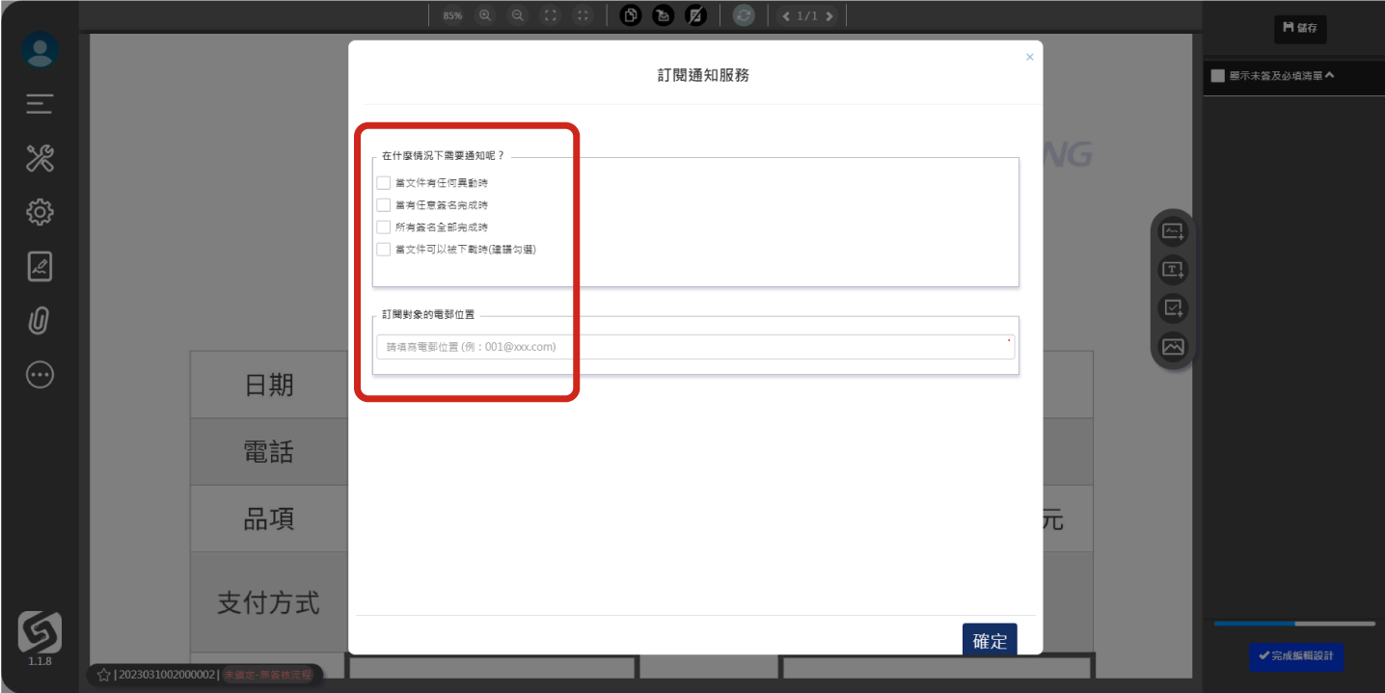
Task: Click the insert image icon
Action: pos(1173,347)
